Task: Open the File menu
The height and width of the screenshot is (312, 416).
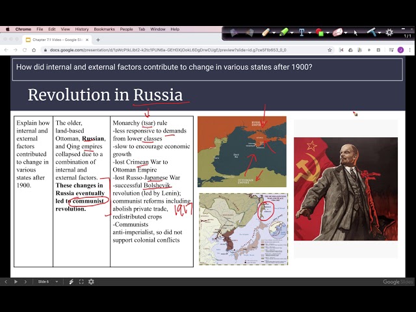Action: pos(40,29)
